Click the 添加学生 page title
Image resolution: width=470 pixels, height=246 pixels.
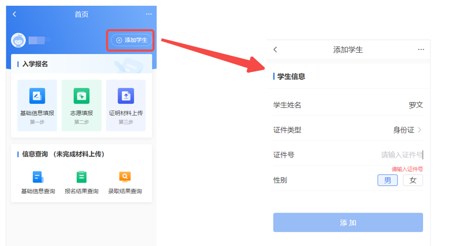pos(348,50)
